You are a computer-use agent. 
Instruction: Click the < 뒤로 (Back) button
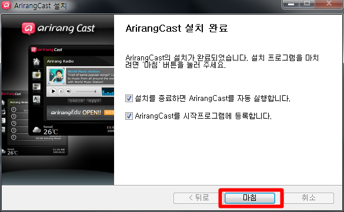tap(199, 198)
